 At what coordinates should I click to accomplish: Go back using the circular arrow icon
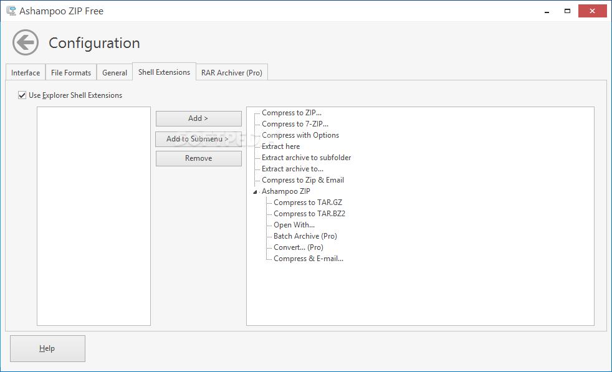tap(26, 42)
